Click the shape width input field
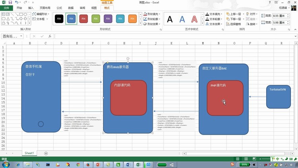 tap(279, 22)
